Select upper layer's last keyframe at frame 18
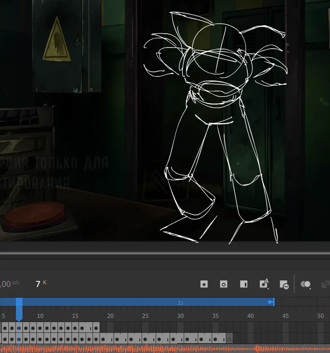The image size is (330, 353). coord(96,328)
